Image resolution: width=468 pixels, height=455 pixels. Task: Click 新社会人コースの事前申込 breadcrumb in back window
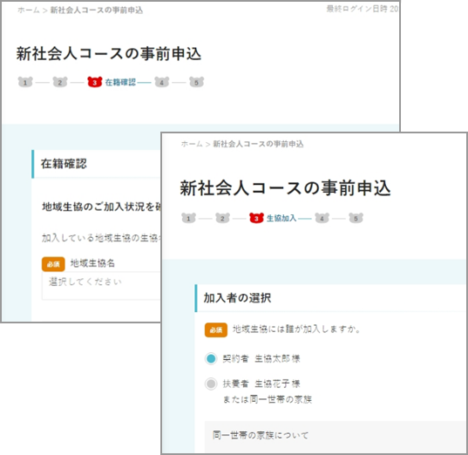tap(97, 10)
